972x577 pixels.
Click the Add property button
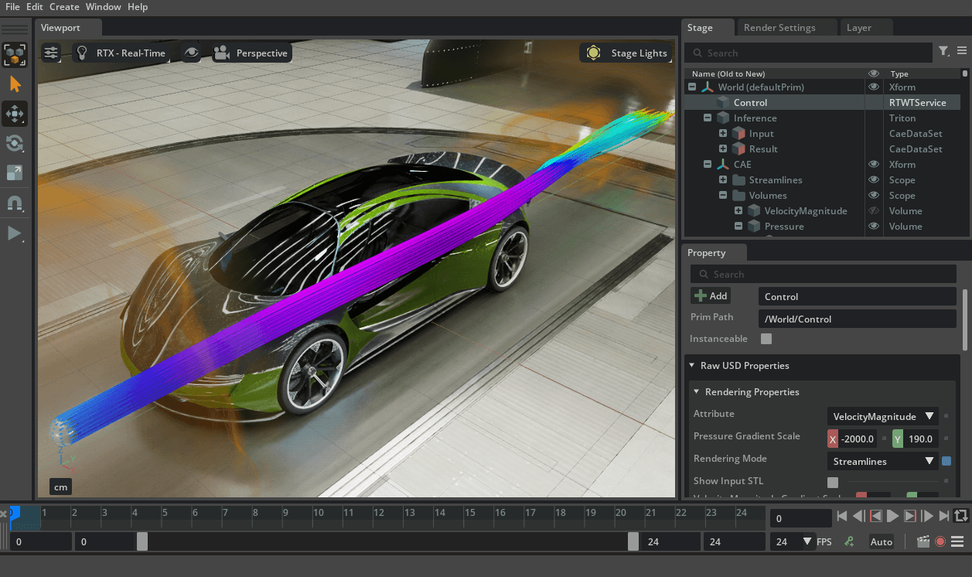point(711,296)
